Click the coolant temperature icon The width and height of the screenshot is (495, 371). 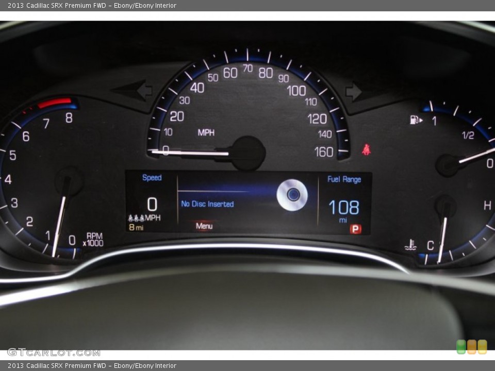pyautogui.click(x=411, y=245)
